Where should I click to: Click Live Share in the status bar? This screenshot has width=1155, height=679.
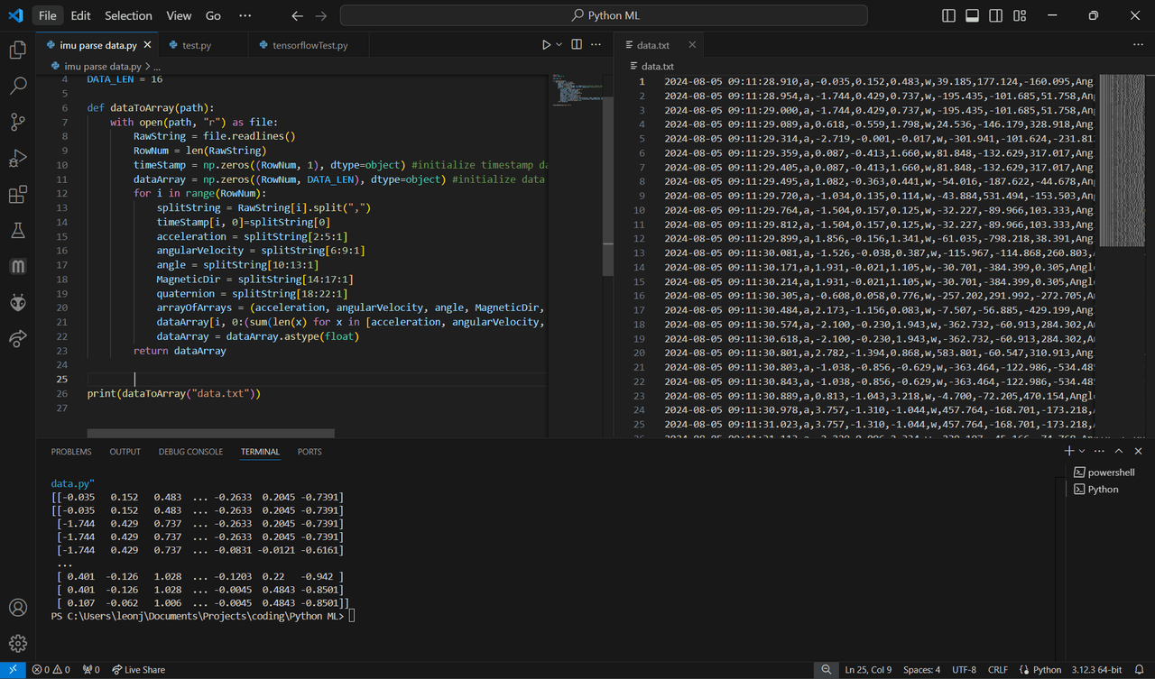pos(138,670)
